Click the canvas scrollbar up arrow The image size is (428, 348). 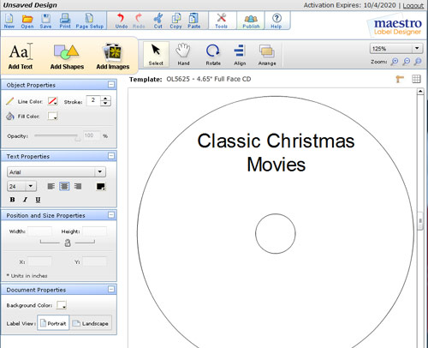click(x=420, y=92)
